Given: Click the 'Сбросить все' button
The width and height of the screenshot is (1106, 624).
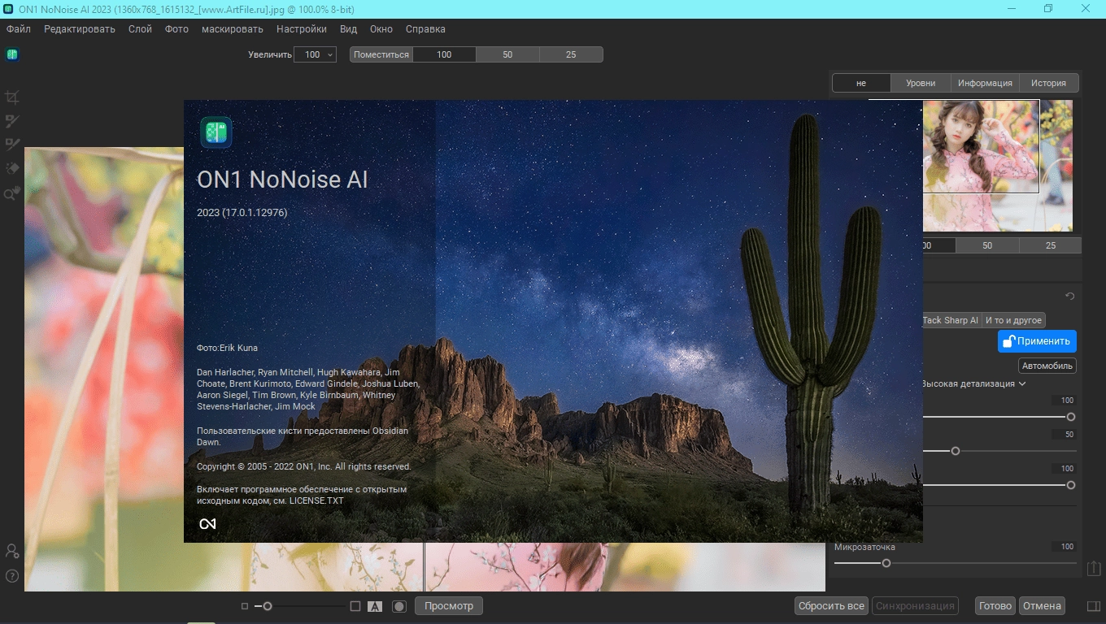Looking at the screenshot, I should point(831,606).
